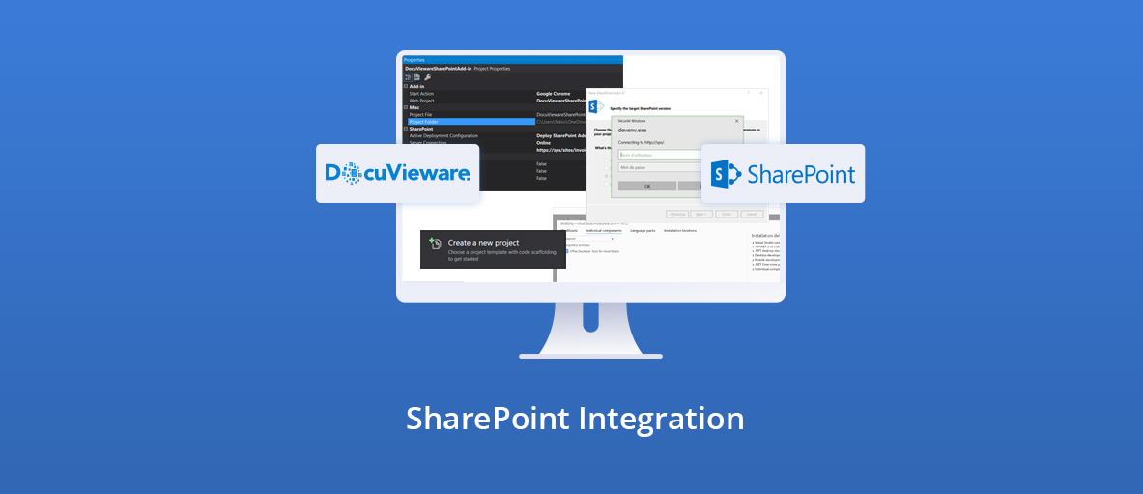The height and width of the screenshot is (494, 1143).
Task: Click OK in the credentials dialog
Action: [645, 186]
